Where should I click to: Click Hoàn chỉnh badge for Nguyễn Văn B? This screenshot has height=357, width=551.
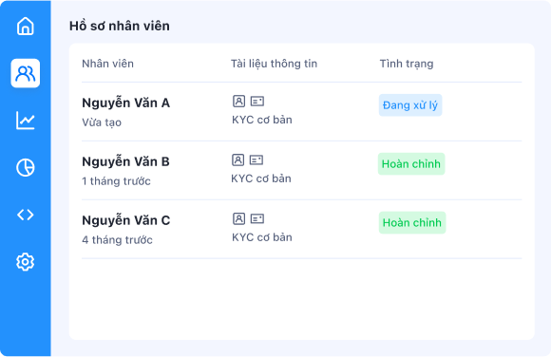click(411, 163)
